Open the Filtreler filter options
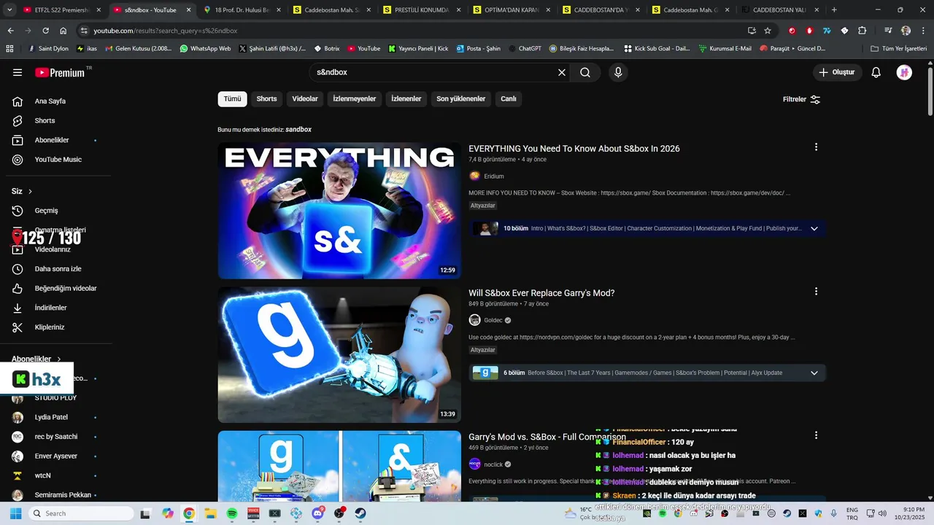 [x=801, y=99]
